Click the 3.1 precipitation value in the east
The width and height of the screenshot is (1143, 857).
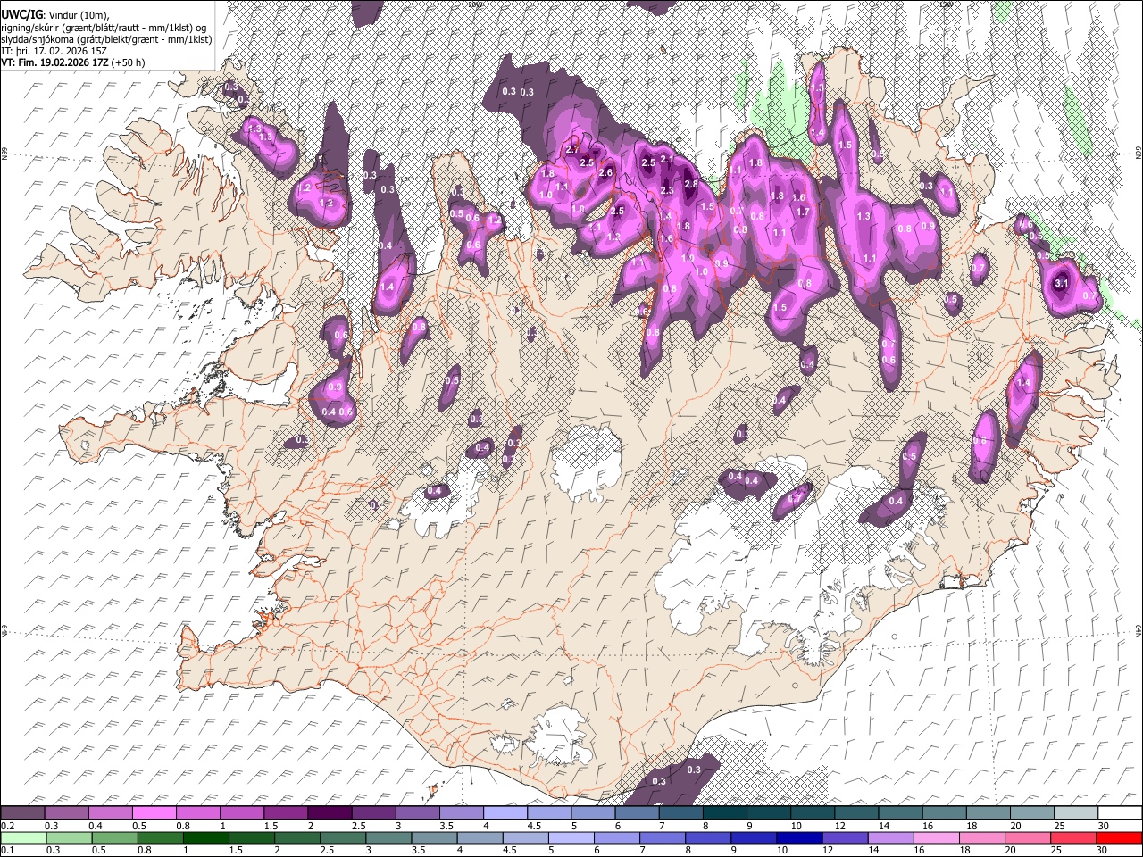point(1062,283)
